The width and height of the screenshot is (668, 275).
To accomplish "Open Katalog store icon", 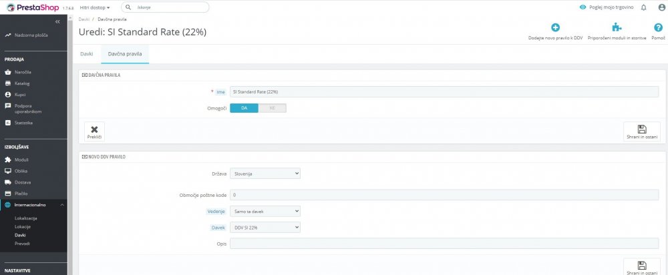I will point(7,83).
